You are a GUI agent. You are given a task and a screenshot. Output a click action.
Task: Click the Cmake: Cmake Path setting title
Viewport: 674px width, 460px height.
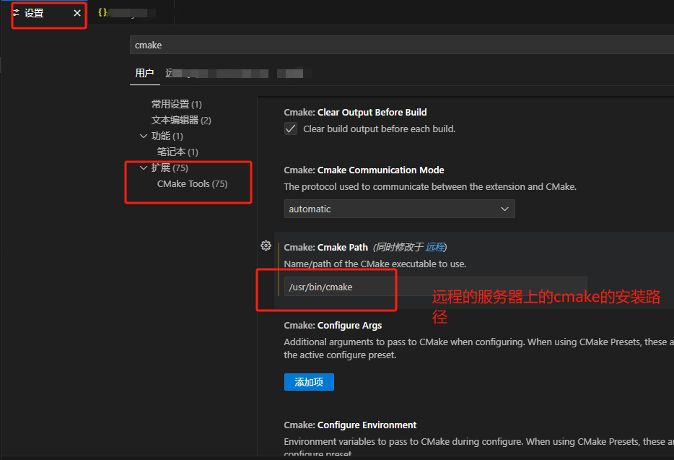pyautogui.click(x=326, y=248)
